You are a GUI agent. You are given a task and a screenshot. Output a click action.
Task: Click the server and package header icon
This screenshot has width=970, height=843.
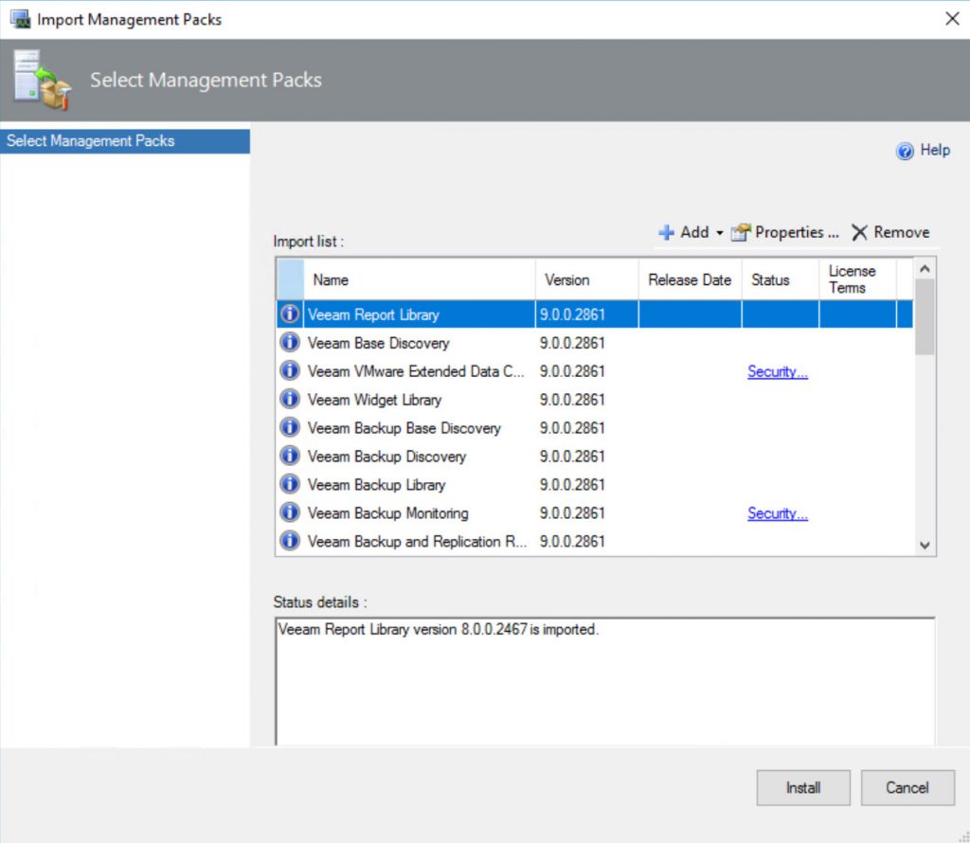[42, 81]
